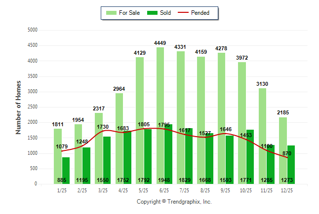
Task: Click the 7/25 x-axis label
Action: (184, 190)
